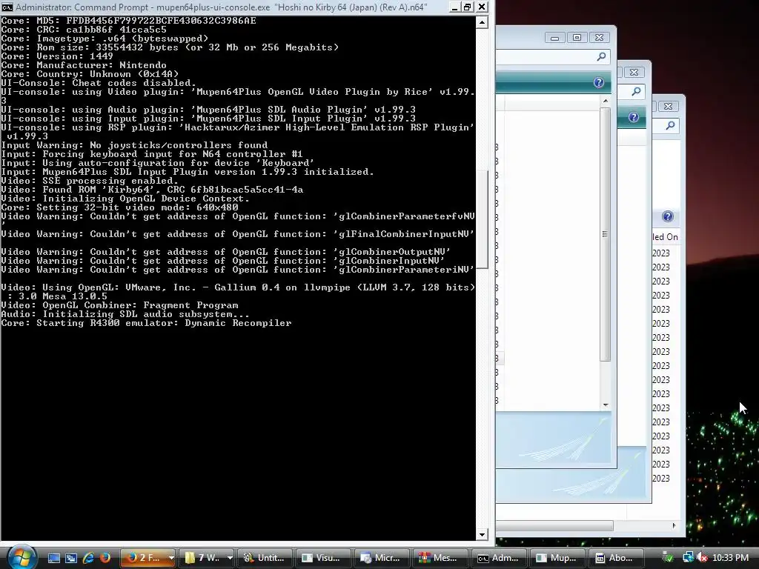Click the help icon in the frontmost Explorer window
Image resolution: width=759 pixels, height=569 pixels.
(599, 82)
